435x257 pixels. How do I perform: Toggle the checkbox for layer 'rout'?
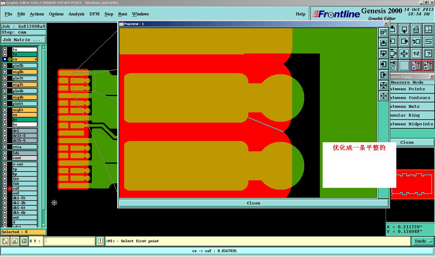(x=5, y=158)
